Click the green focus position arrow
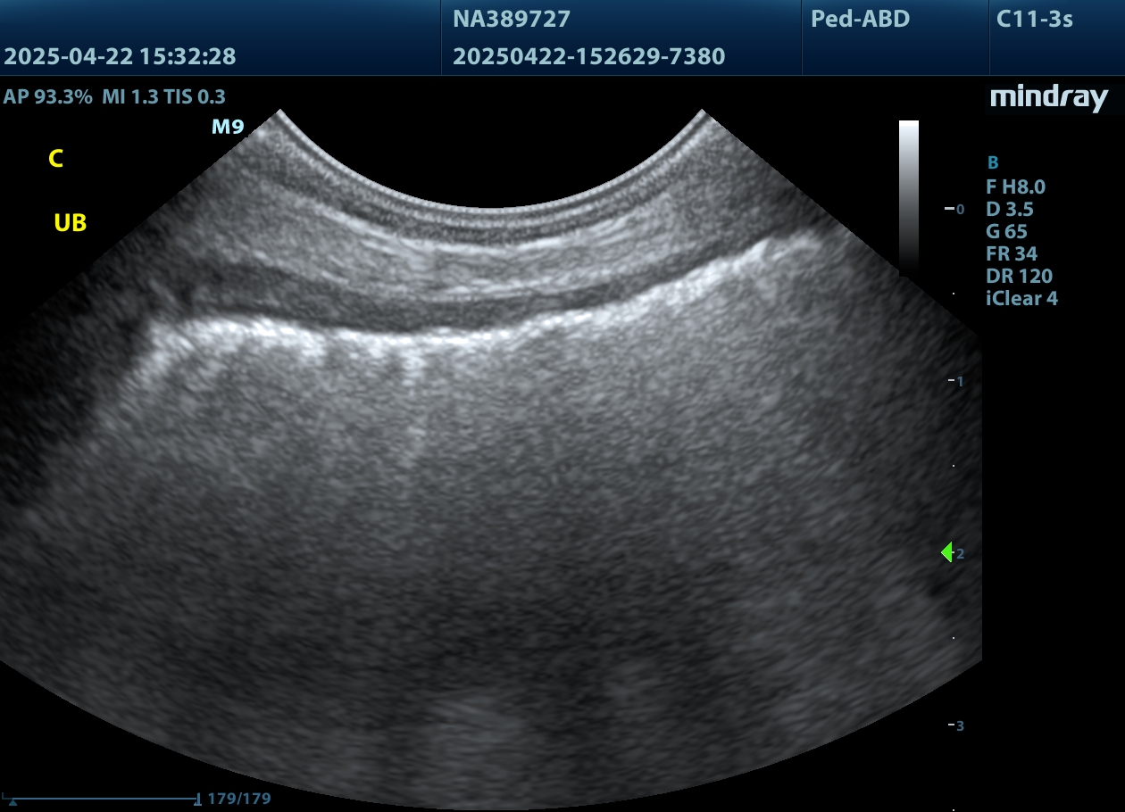The width and height of the screenshot is (1125, 812). pos(947,553)
